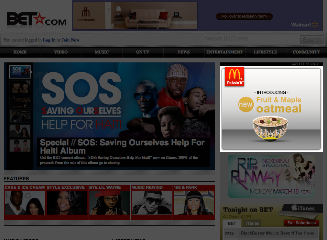The width and height of the screenshot is (327, 240).
Task: Switch to the BET schedule tab
Action: (232, 223)
